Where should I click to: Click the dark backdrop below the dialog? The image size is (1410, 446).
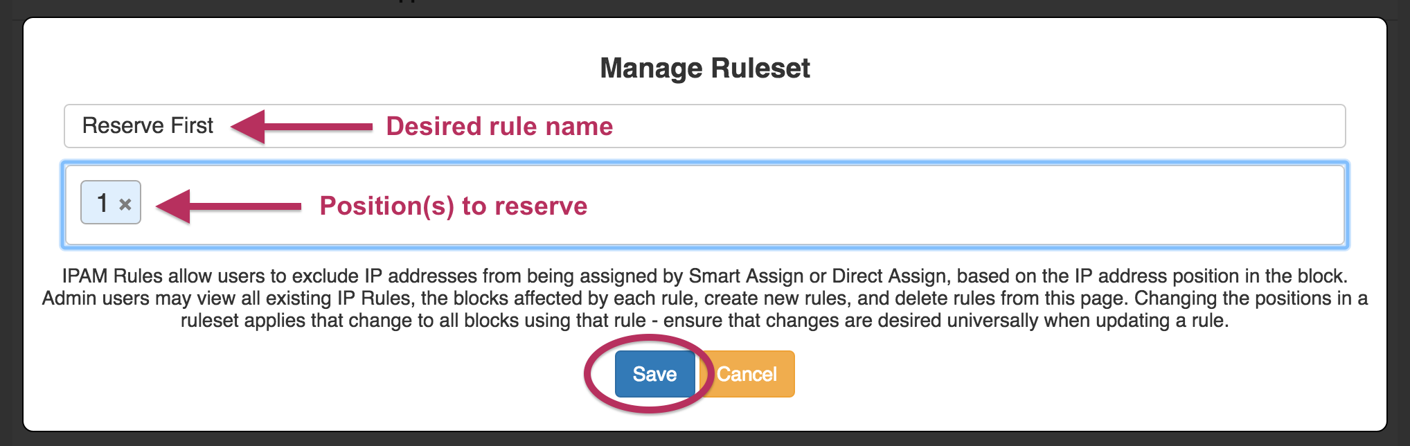click(x=704, y=439)
